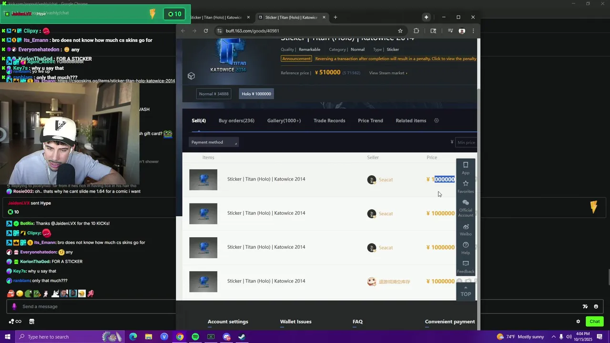Click the Min price input field
Image resolution: width=610 pixels, height=343 pixels.
(x=466, y=142)
